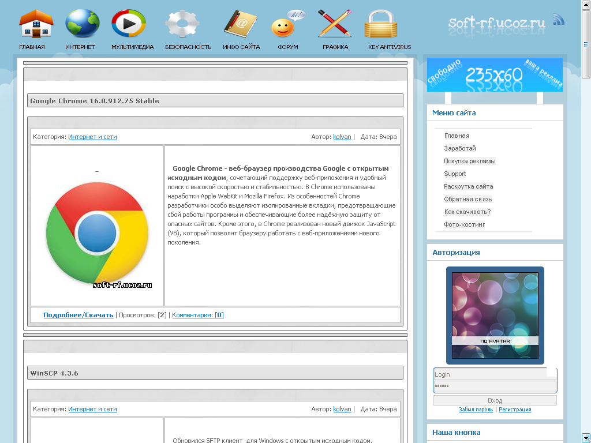This screenshot has height=443, width=591.
Task: Click the smiley ФОРУМ icon
Action: click(287, 23)
